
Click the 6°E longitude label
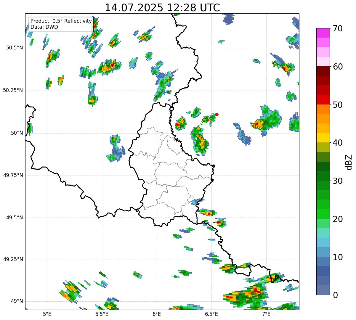coord(157,314)
